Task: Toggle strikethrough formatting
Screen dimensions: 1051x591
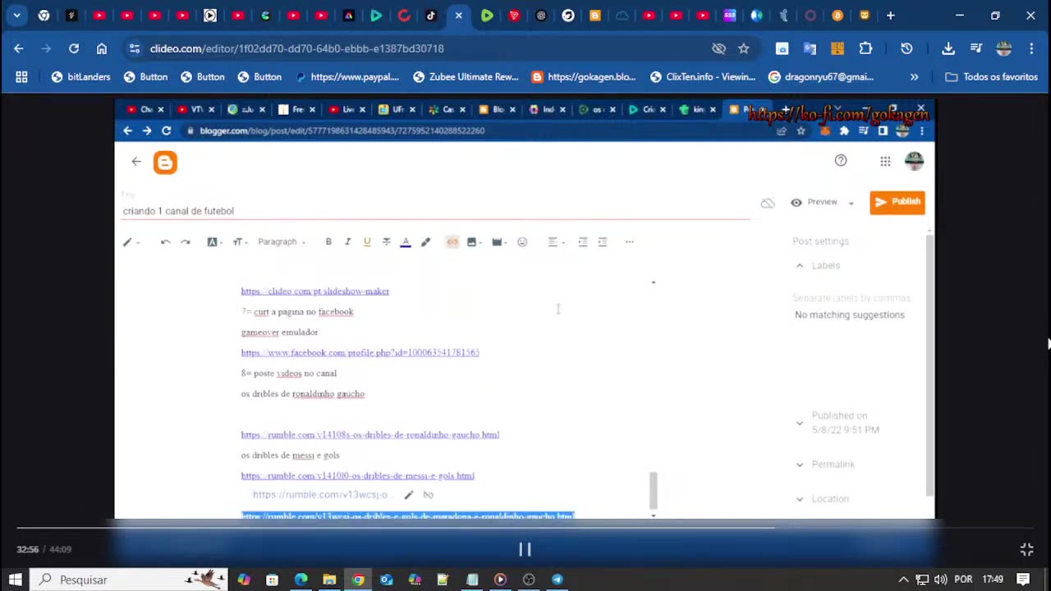Action: pyautogui.click(x=386, y=242)
